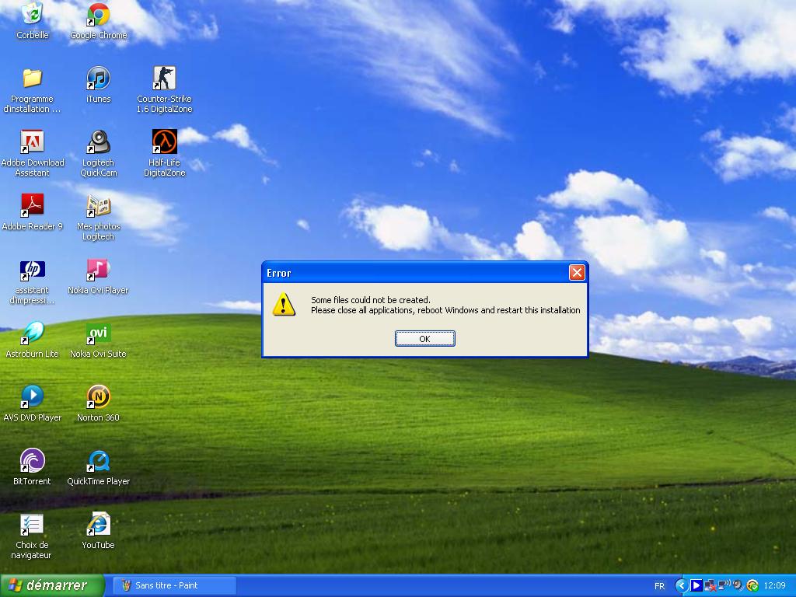Select the Astroburn Lite shortcut

tap(32, 340)
